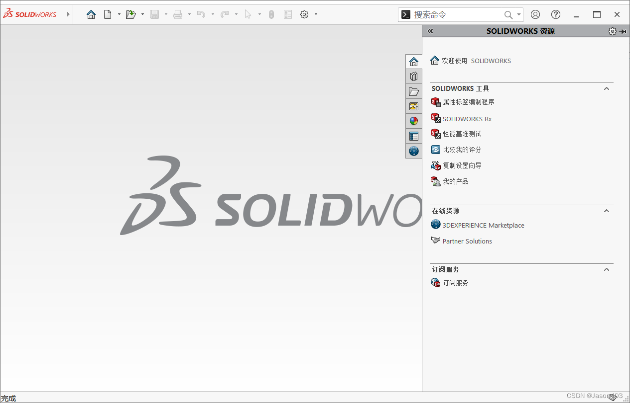Select the Home task pane tab
Viewport: 630px width, 403px height.
click(x=414, y=61)
